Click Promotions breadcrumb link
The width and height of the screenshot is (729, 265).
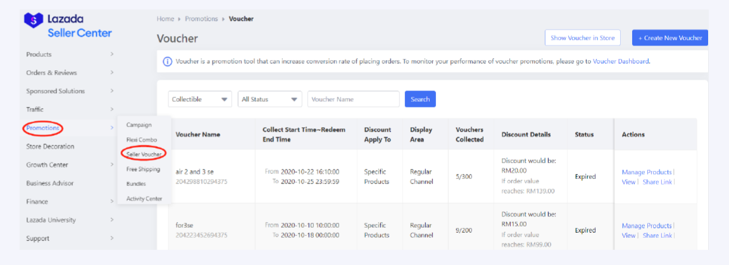(201, 19)
